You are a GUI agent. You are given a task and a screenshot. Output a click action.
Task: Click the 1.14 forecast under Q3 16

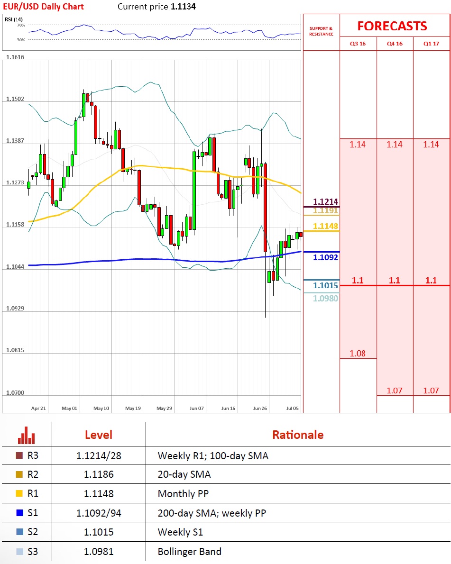[358, 145]
